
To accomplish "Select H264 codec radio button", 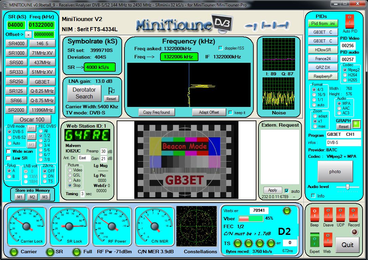I will [345, 75].
